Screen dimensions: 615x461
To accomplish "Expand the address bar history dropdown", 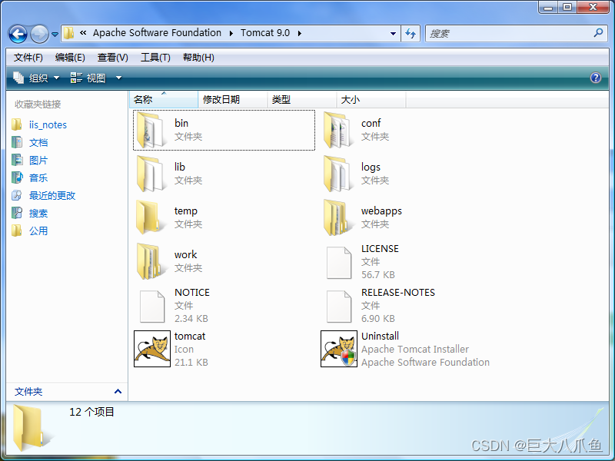I will click(393, 34).
